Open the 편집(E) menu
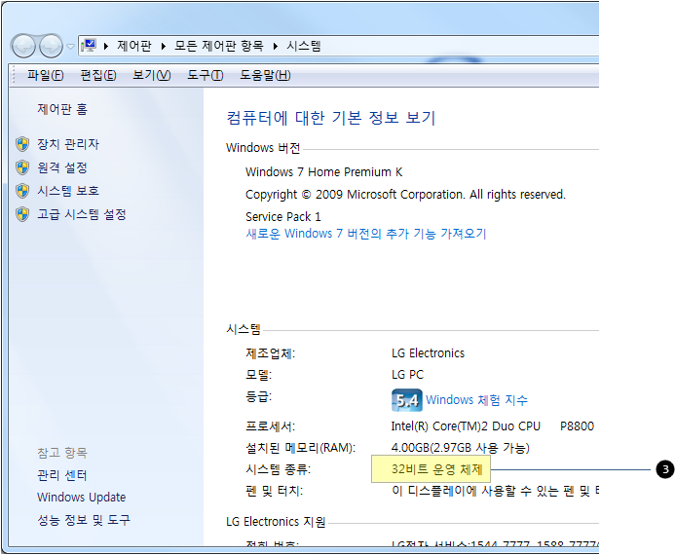This screenshot has height=555, width=676. pyautogui.click(x=98, y=75)
